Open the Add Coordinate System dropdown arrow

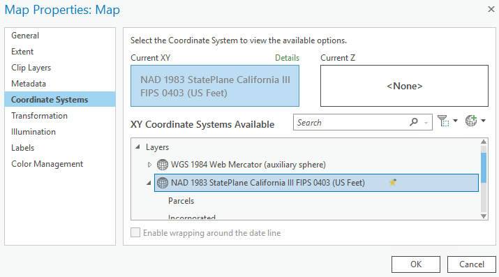pos(483,121)
